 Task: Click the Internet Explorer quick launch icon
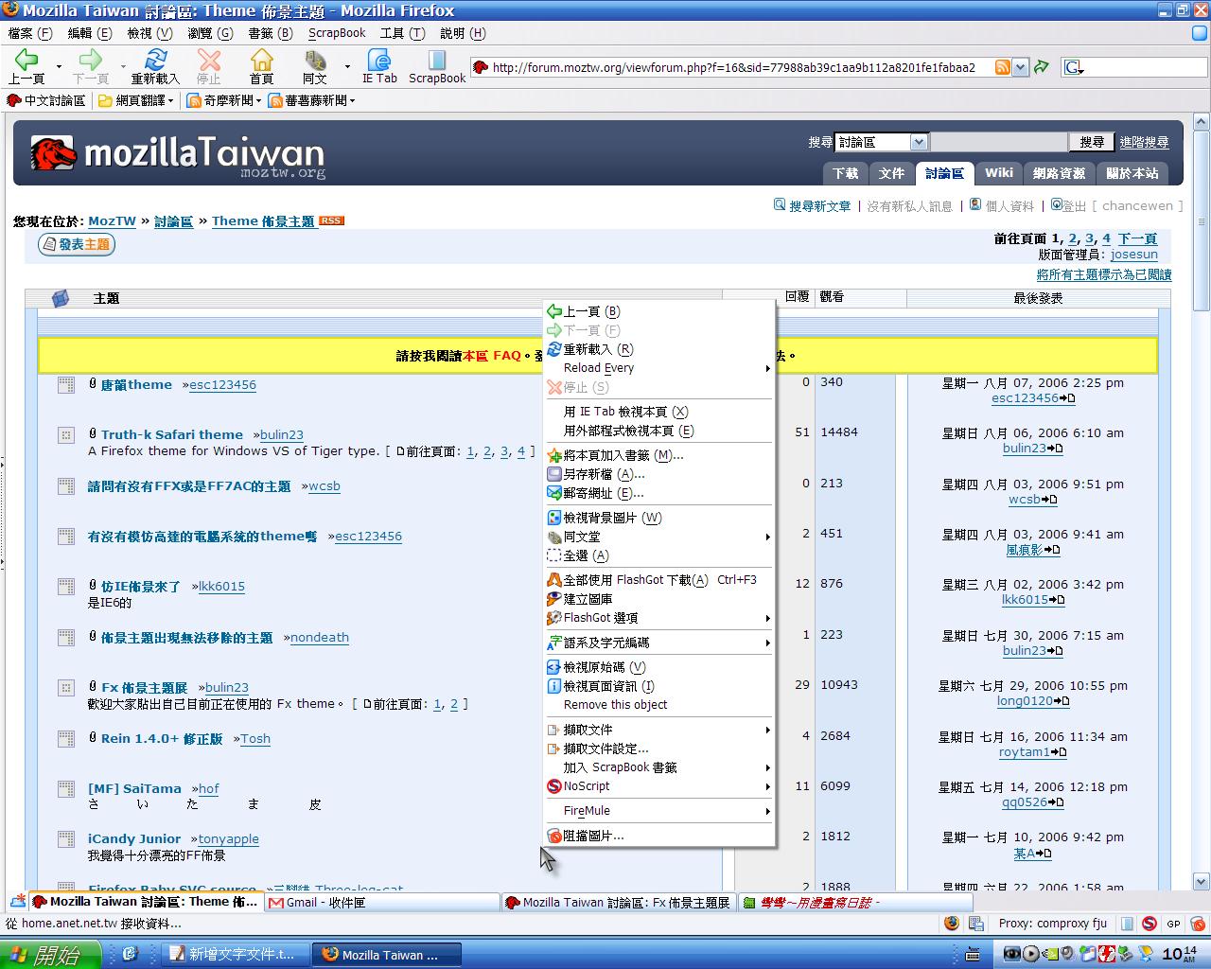[130, 954]
